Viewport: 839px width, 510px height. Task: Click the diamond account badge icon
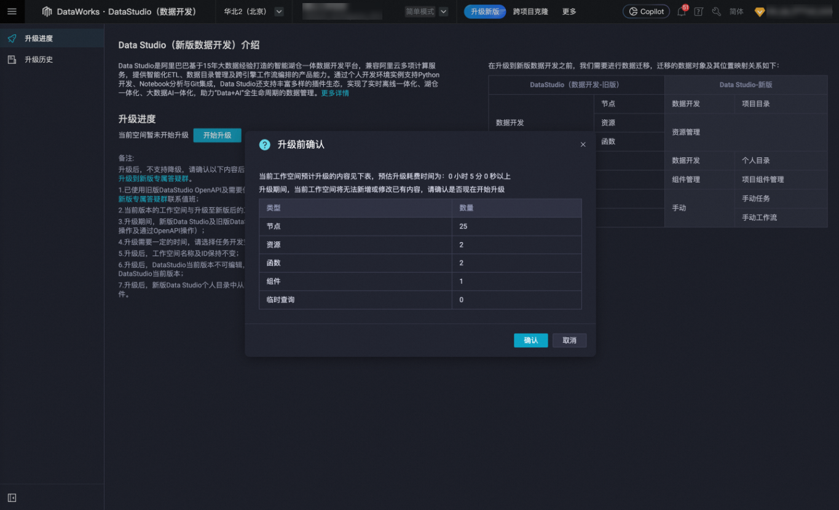coord(760,12)
